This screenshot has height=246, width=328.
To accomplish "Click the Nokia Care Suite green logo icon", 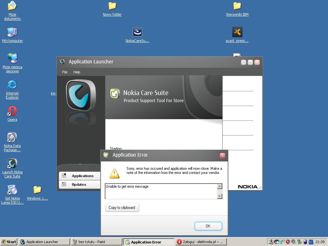I will click(115, 93).
